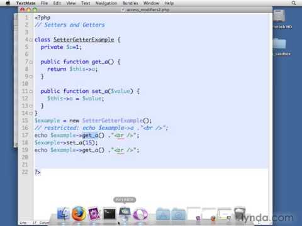Image resolution: width=302 pixels, height=226 pixels.
Task: Click fold end marker on line 14
Action: click(x=31, y=113)
